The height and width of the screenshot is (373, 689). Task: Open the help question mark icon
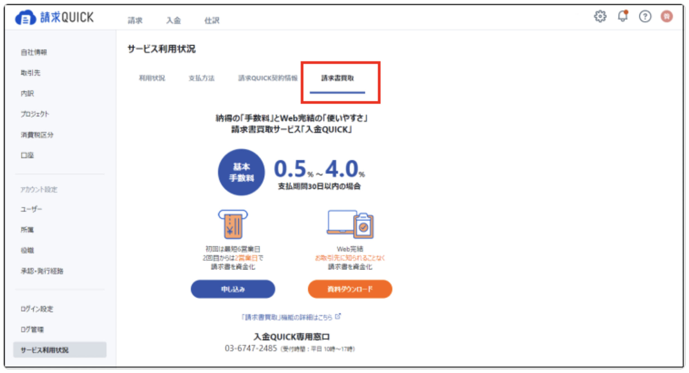[645, 16]
